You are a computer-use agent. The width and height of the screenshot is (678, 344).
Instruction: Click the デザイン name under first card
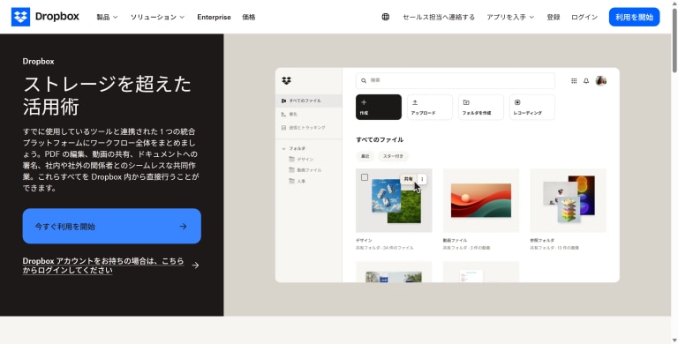click(x=364, y=240)
